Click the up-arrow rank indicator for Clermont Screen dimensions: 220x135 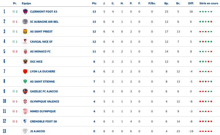click(x=14, y=12)
